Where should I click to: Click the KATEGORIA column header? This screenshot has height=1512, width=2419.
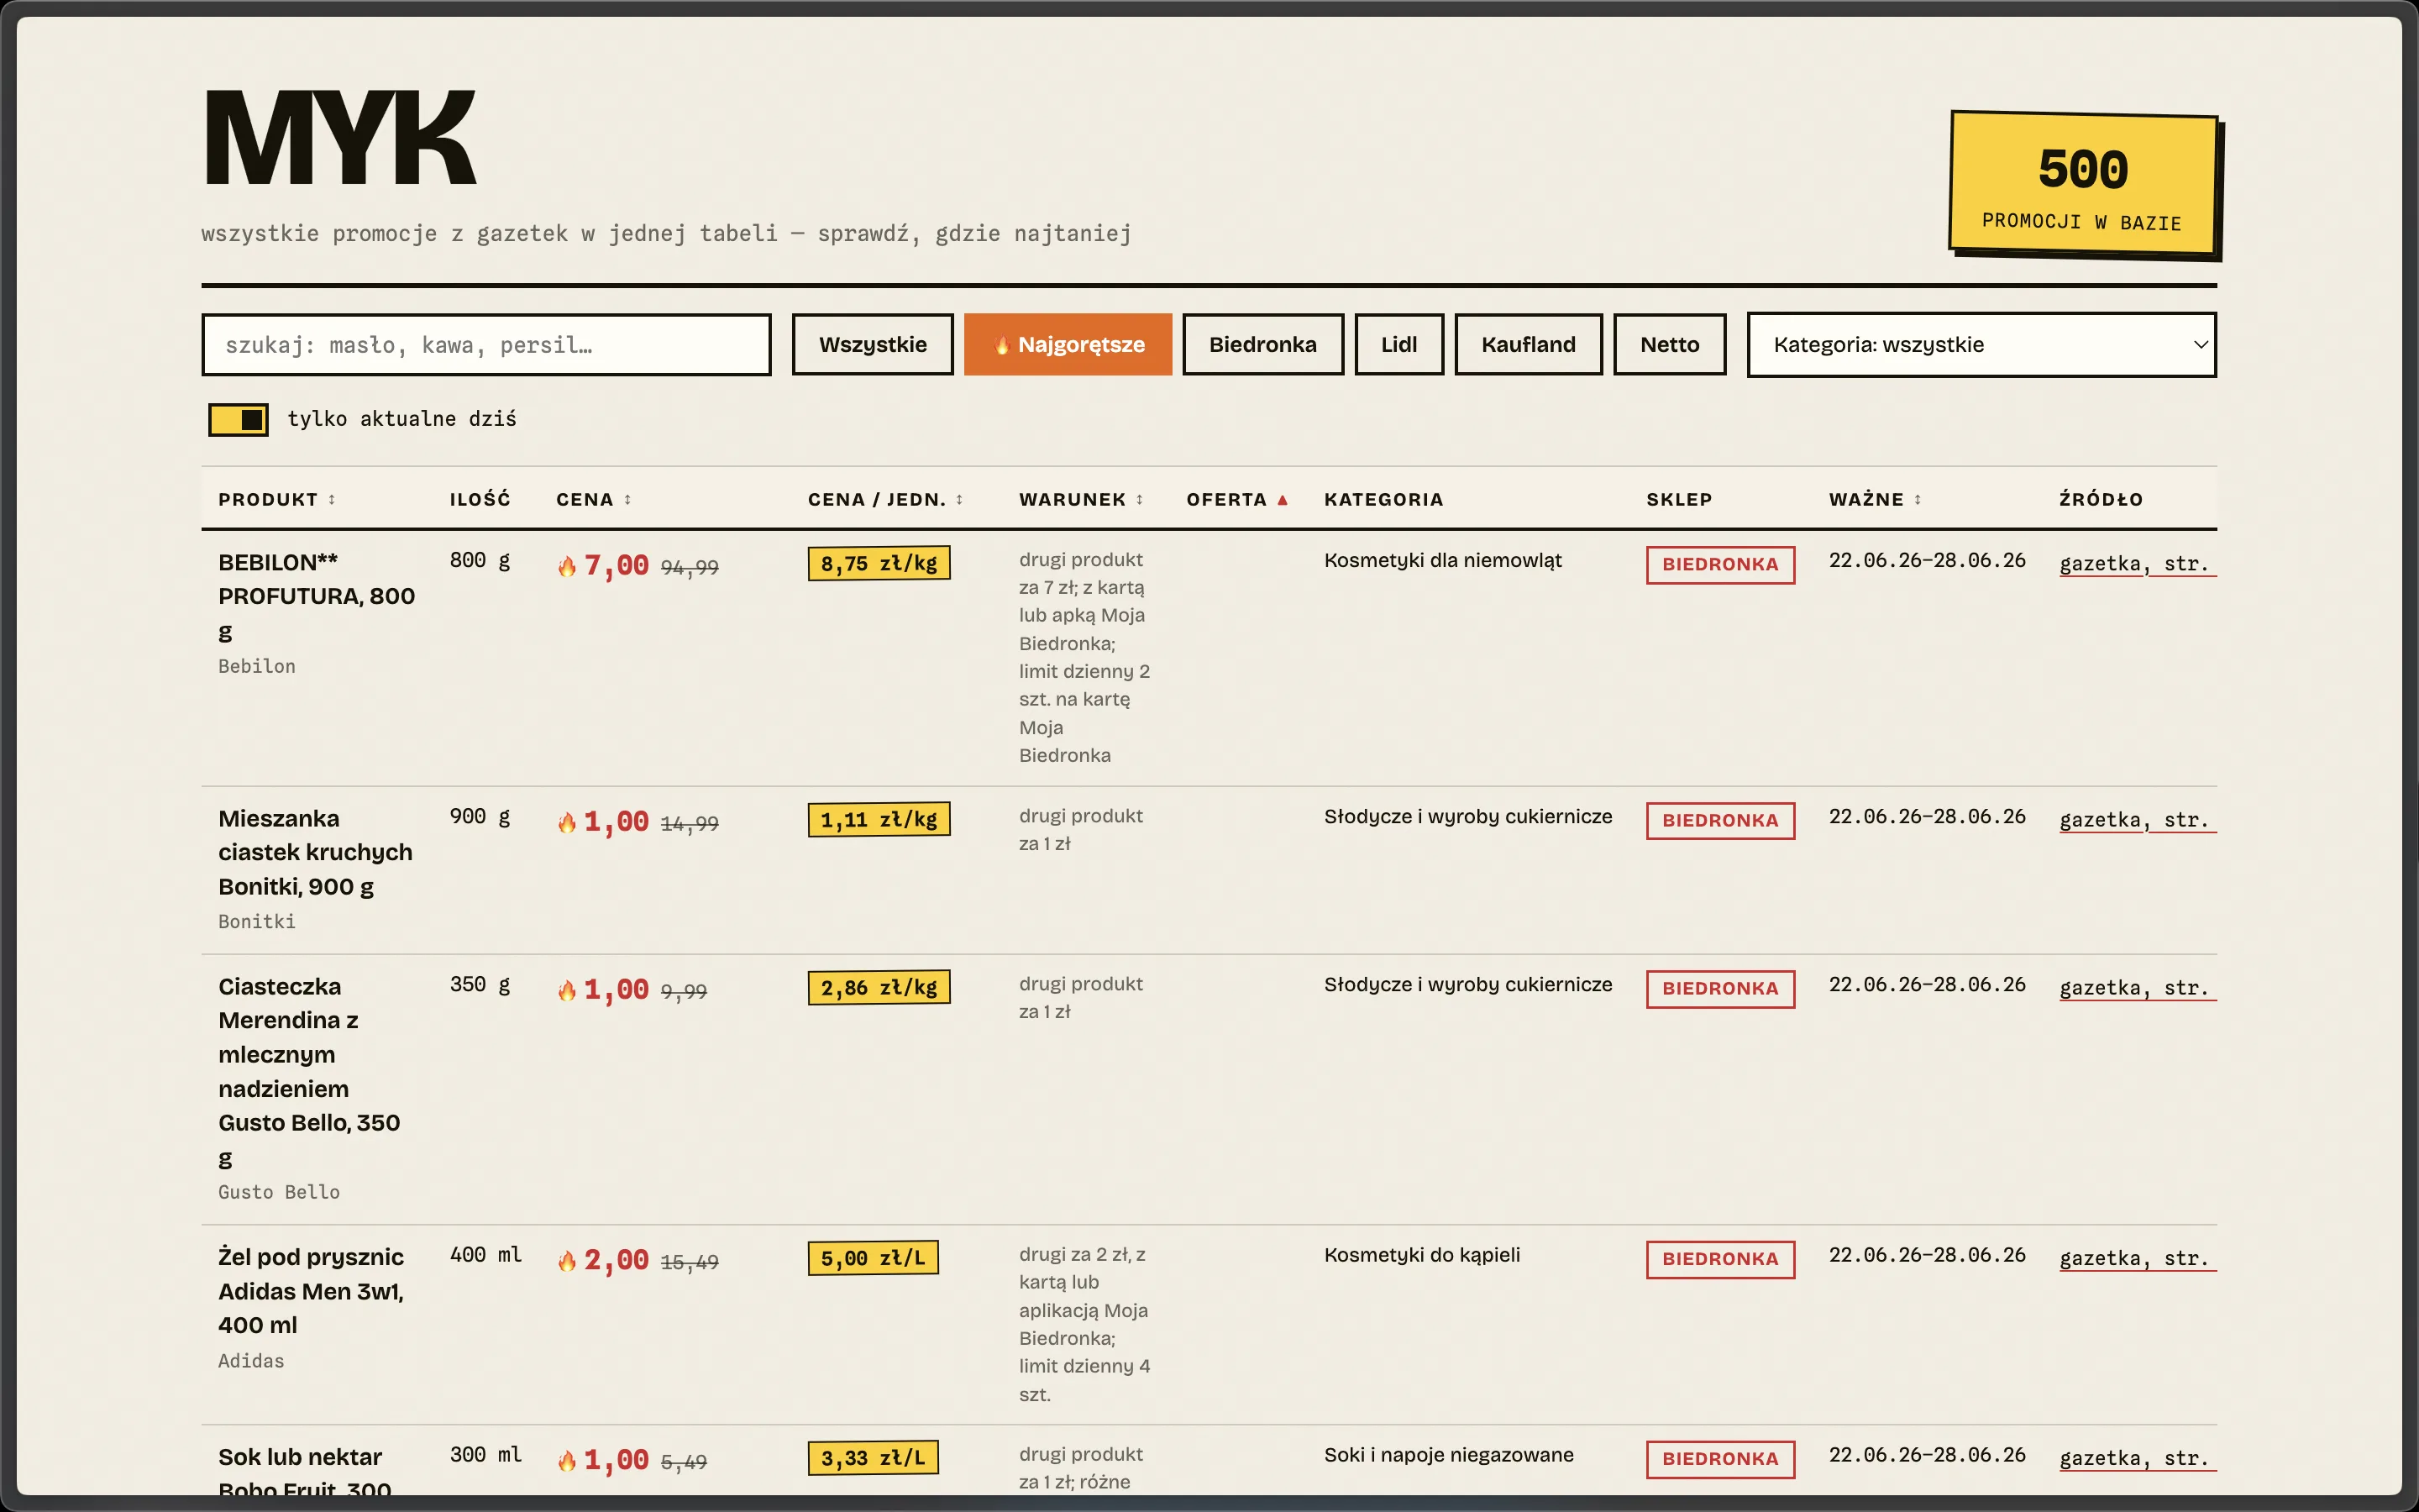click(x=1383, y=499)
